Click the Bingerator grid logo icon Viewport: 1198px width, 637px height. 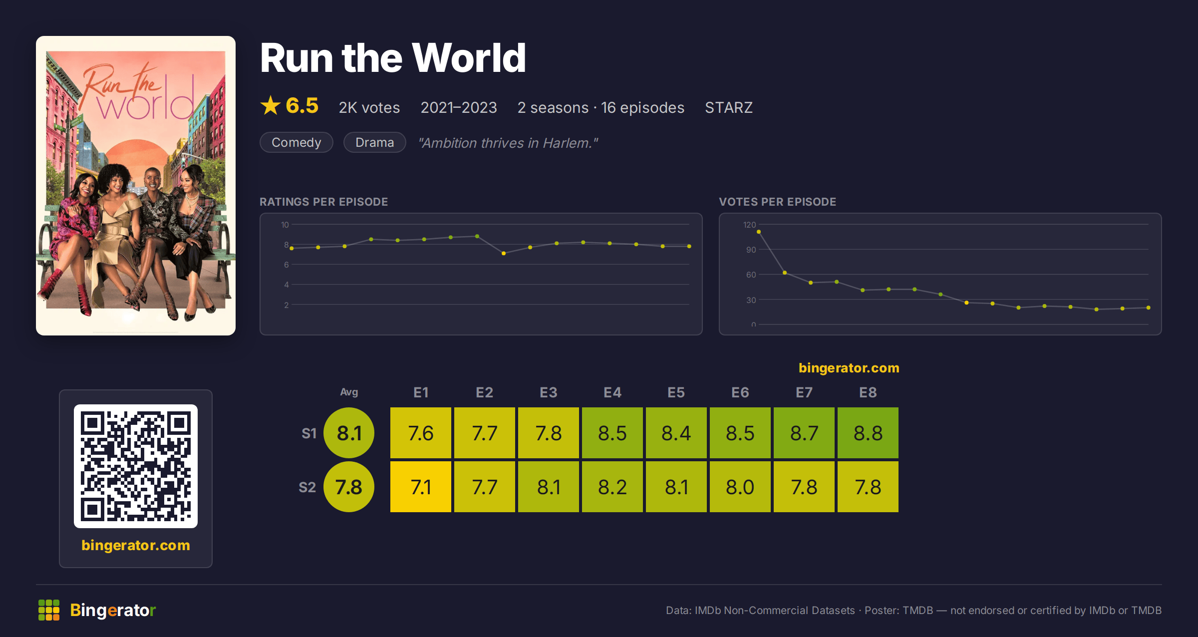click(x=49, y=610)
